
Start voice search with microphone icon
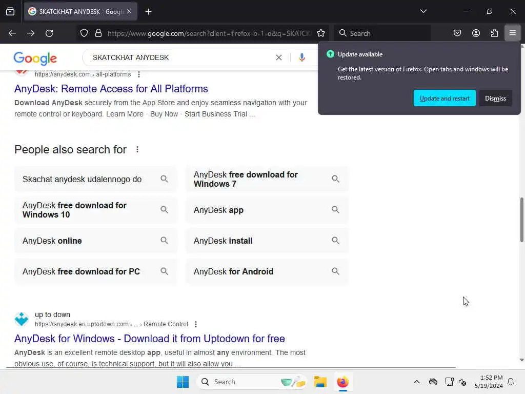pyautogui.click(x=301, y=57)
